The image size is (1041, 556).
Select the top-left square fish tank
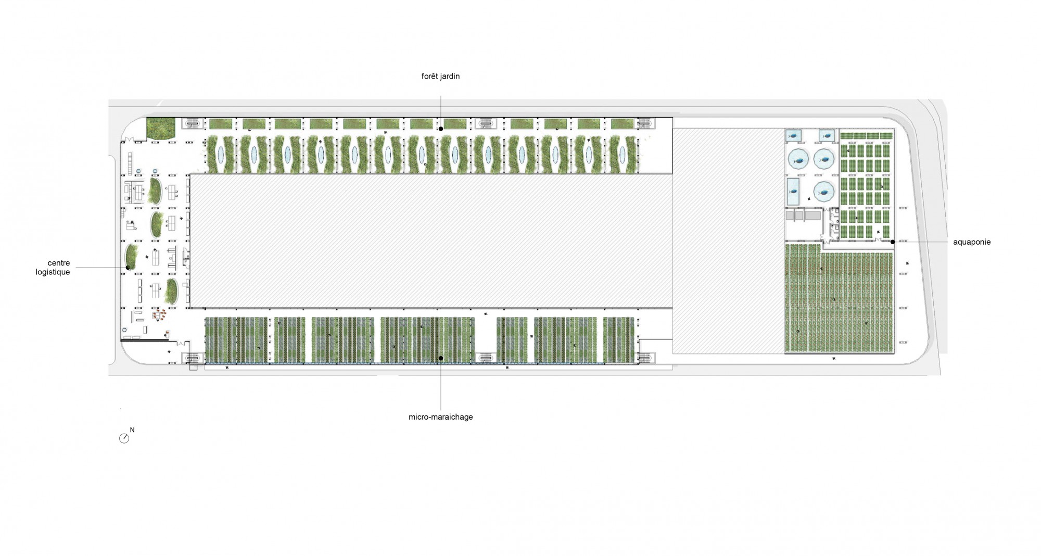793,135
